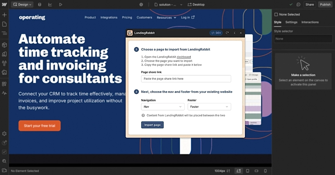The image size is (335, 175).
Task: Click the Start your free trial button
Action: click(x=39, y=126)
